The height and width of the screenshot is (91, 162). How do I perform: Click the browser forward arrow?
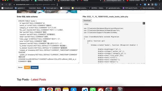6,5
